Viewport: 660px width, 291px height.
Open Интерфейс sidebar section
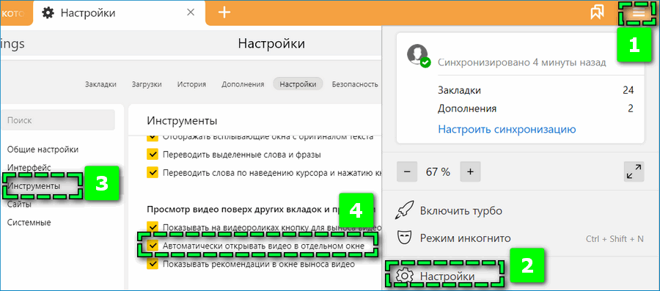[x=29, y=167]
